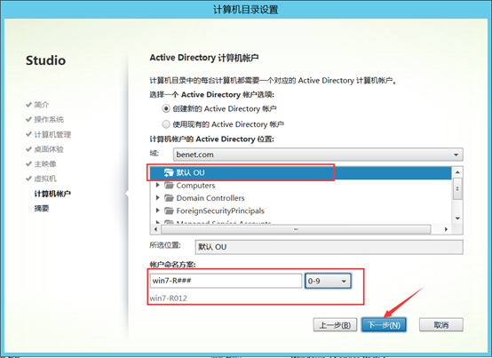Select the Computers container text

tap(195, 186)
